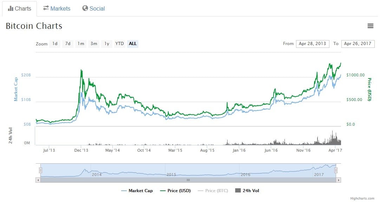
Task: Switch to the Markets tab
Action: click(57, 8)
